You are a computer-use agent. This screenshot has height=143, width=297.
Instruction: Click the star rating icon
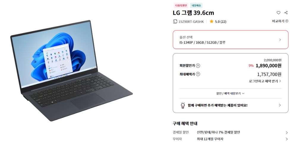click(x=211, y=21)
